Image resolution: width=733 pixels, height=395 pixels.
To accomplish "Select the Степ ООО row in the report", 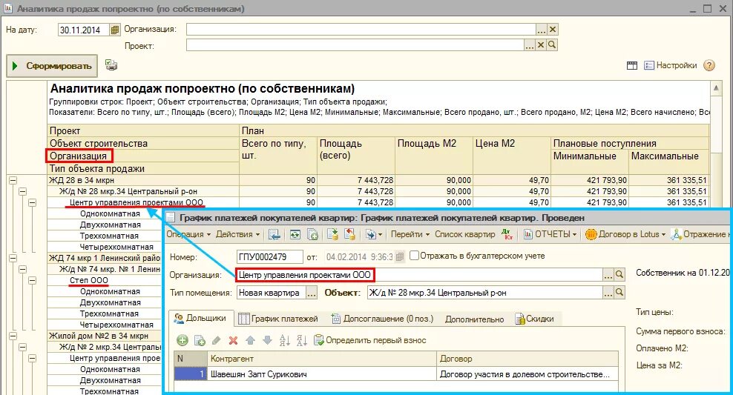I will [89, 280].
